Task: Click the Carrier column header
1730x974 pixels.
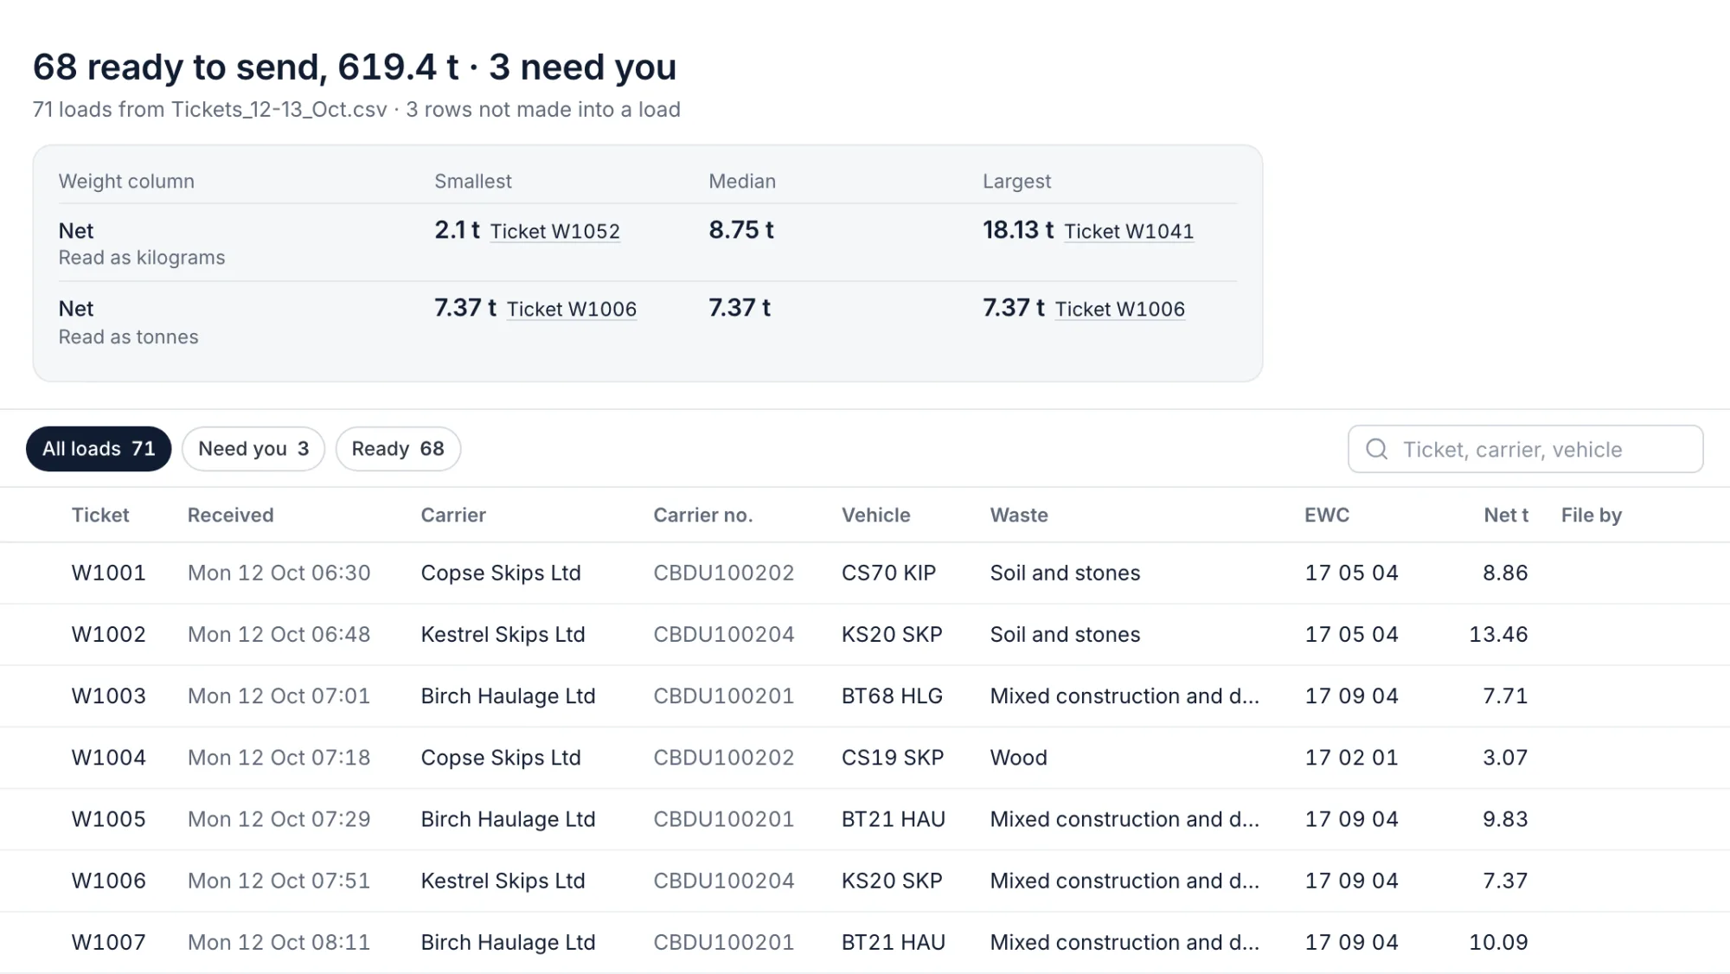Action: [453, 515]
